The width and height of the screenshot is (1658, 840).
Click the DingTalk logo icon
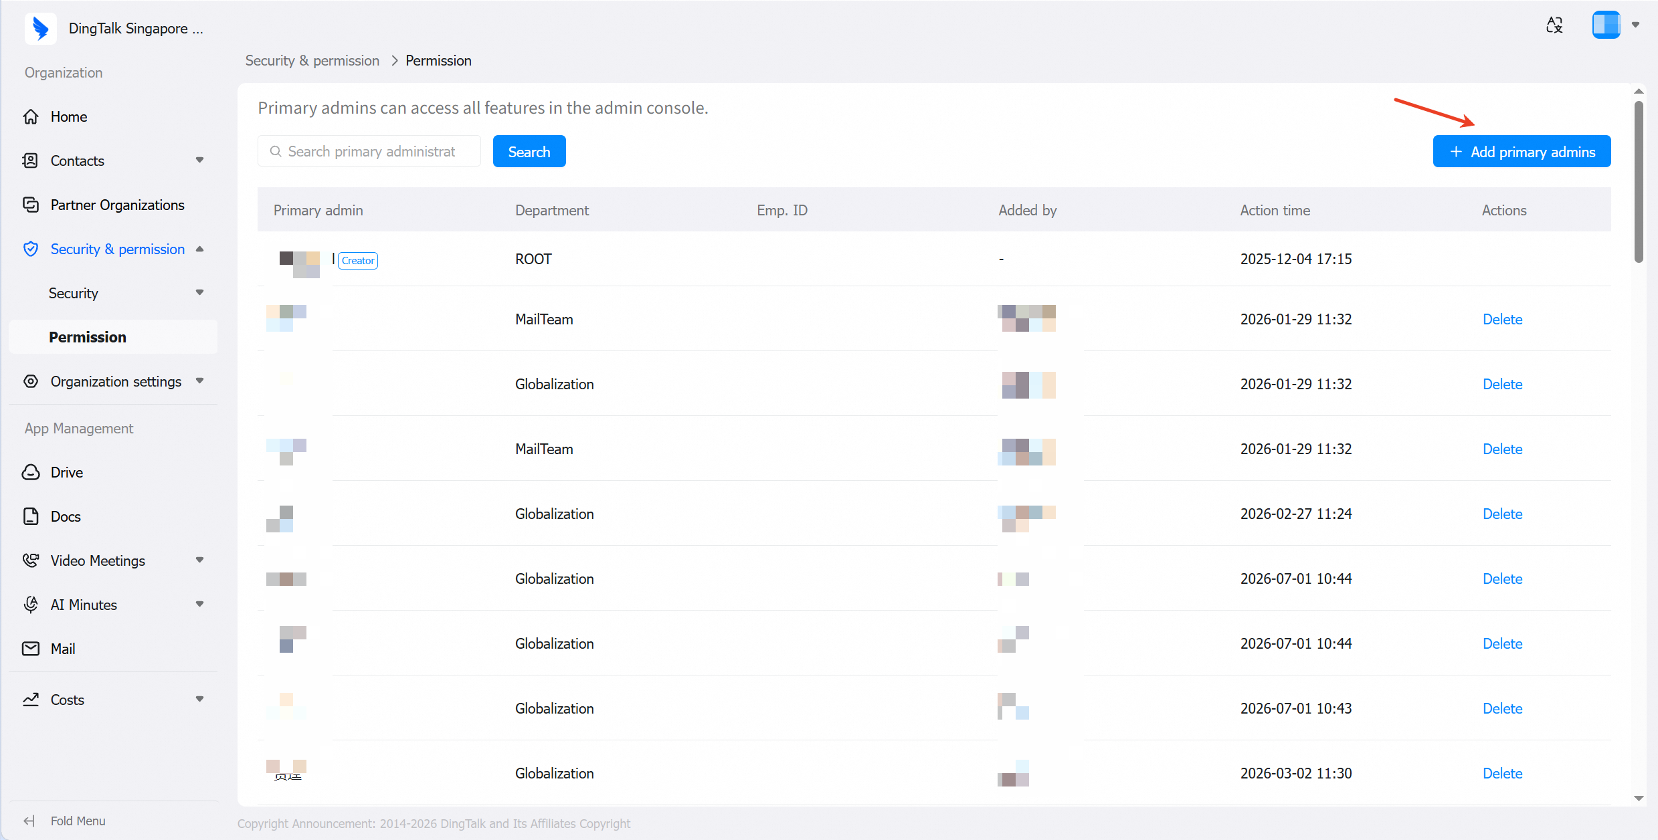coord(41,28)
